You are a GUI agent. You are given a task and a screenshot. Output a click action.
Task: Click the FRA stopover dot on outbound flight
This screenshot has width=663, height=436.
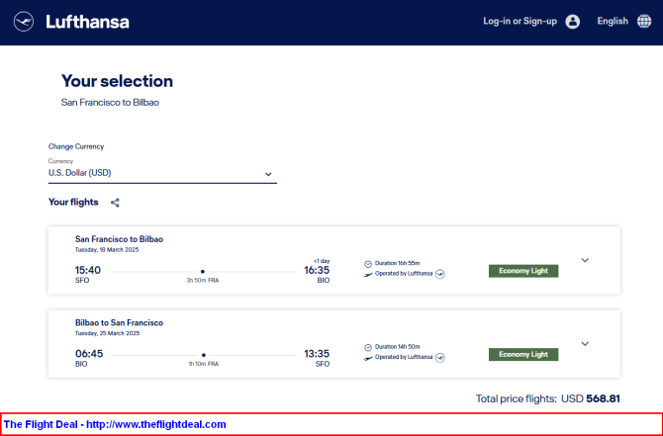(203, 272)
